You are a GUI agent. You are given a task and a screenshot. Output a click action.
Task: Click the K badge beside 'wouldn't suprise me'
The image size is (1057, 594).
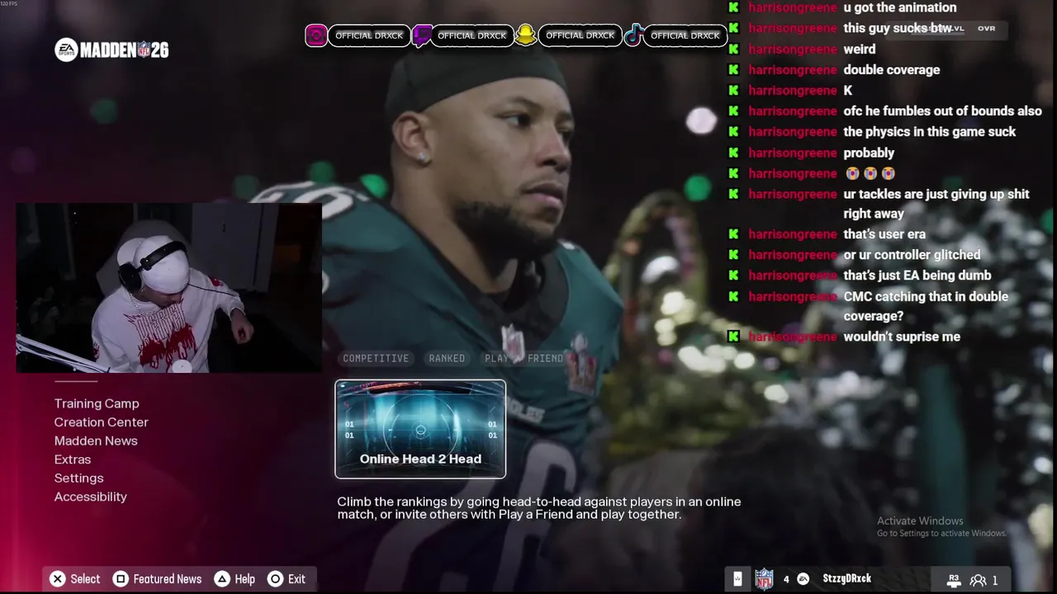click(x=733, y=337)
